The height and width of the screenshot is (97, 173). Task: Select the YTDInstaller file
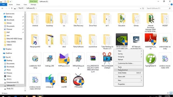(78, 81)
